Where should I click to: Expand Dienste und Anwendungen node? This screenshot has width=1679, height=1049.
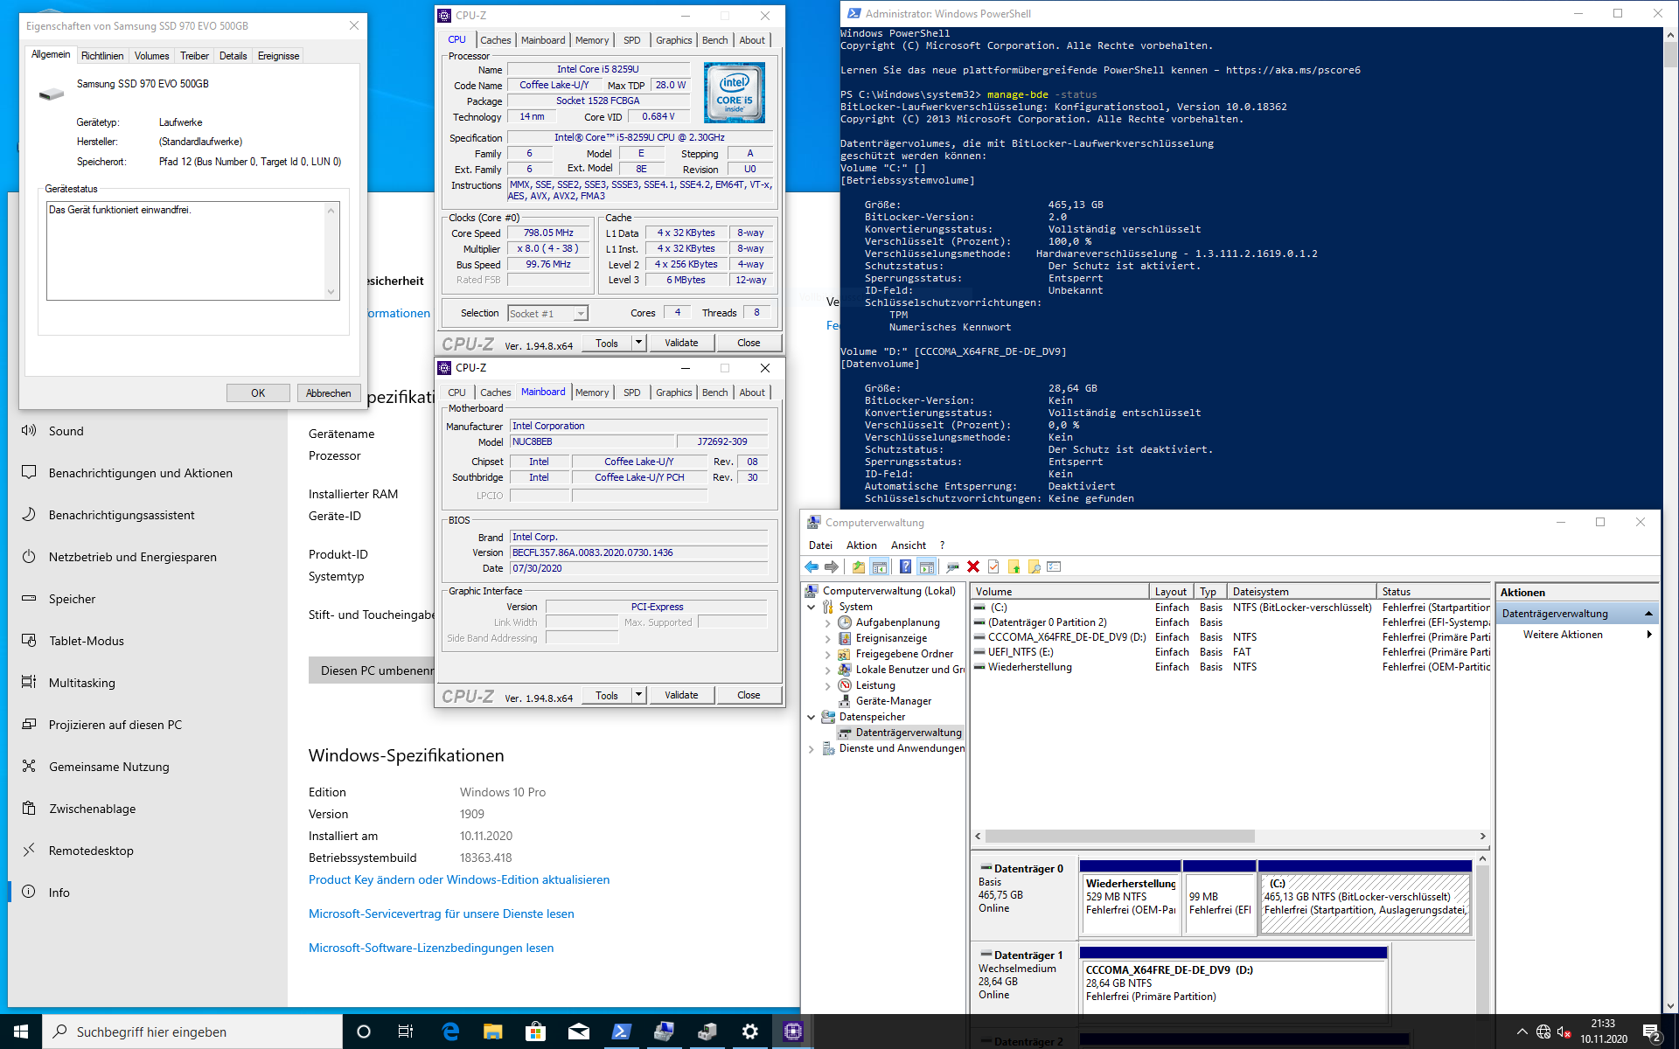click(811, 749)
